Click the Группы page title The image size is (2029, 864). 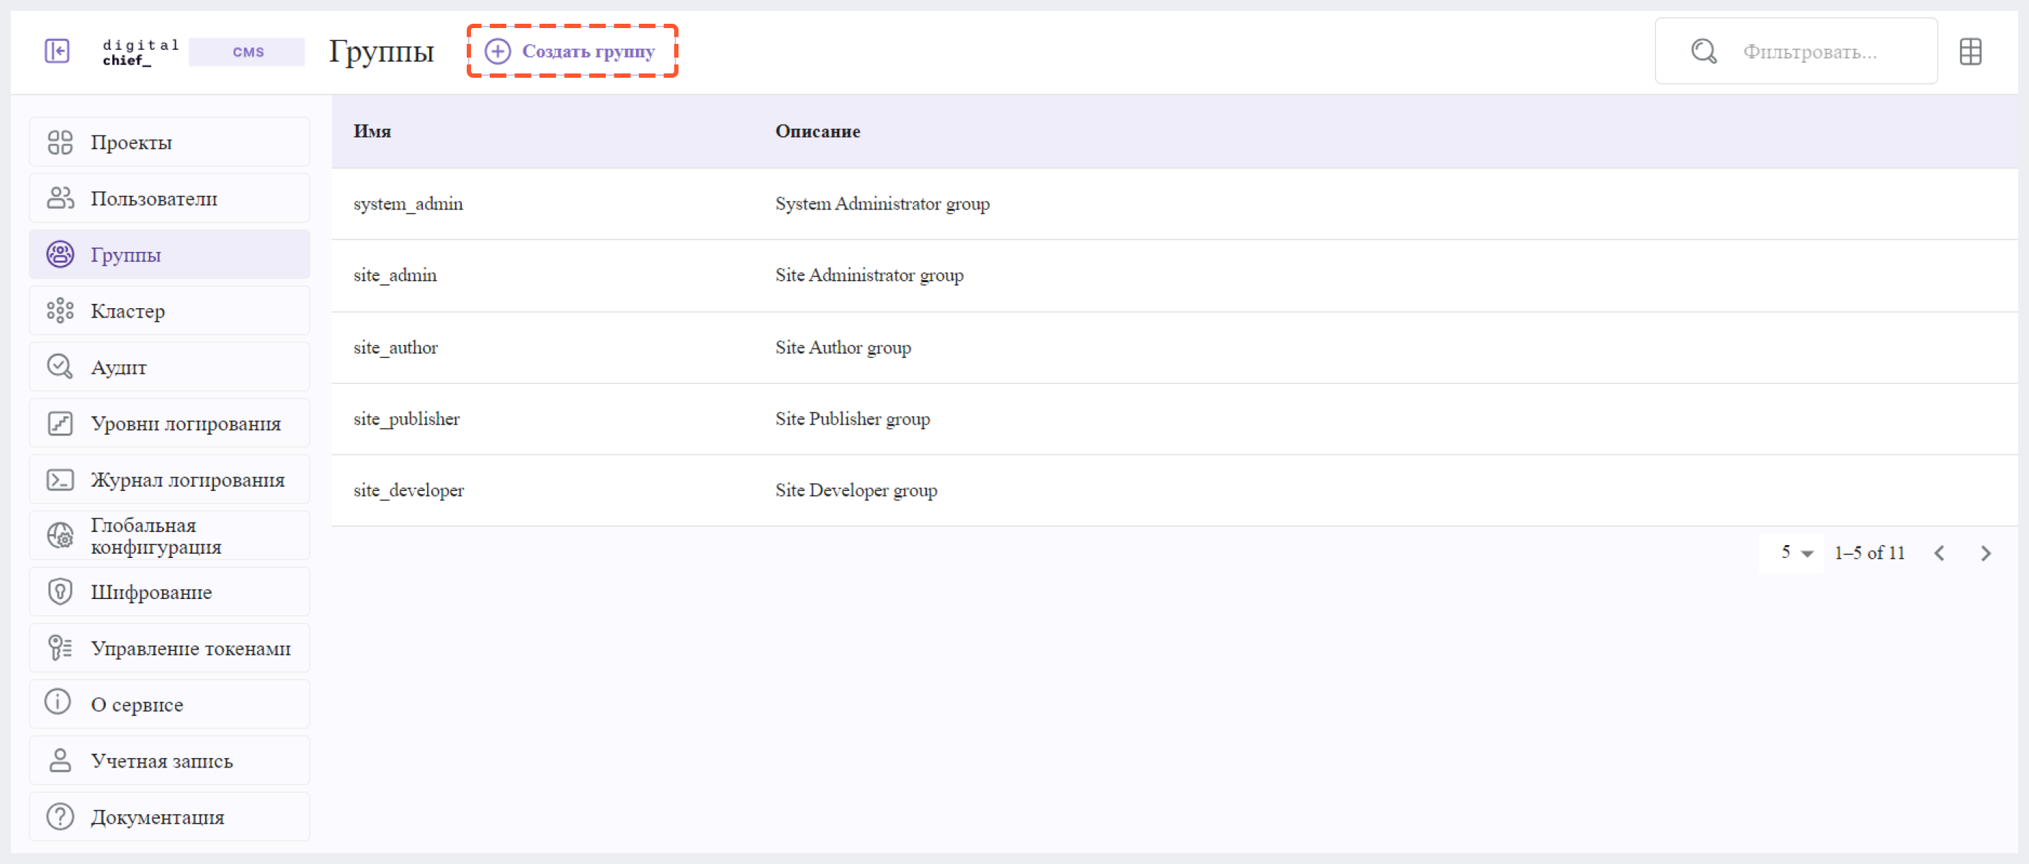[x=381, y=52]
